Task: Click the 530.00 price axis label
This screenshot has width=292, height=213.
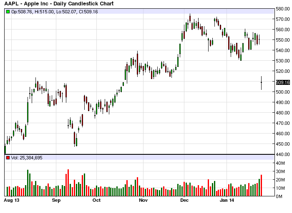Action: (x=283, y=61)
